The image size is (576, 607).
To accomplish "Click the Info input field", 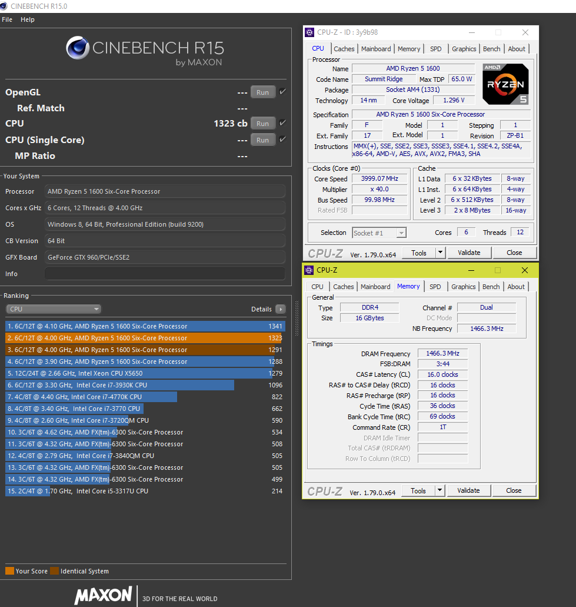I will coord(165,274).
